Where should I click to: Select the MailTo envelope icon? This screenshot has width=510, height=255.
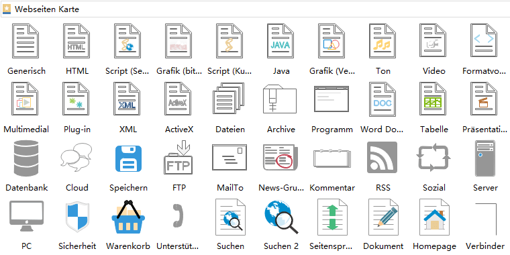coord(229,158)
